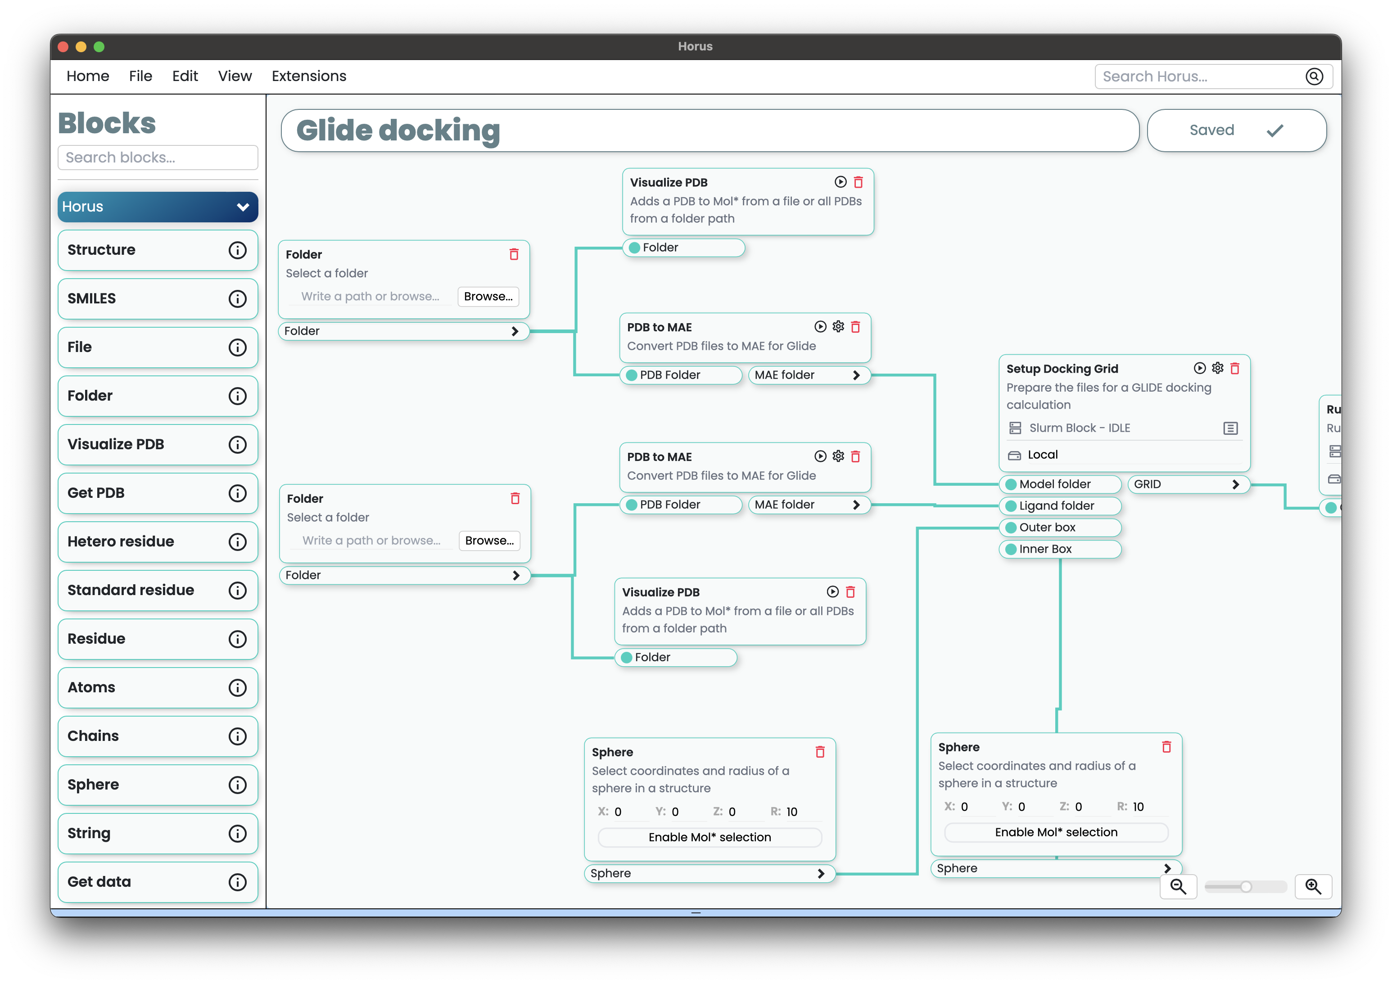Run the top Visualize PDB block
Viewport: 1392px width, 984px height.
841,182
